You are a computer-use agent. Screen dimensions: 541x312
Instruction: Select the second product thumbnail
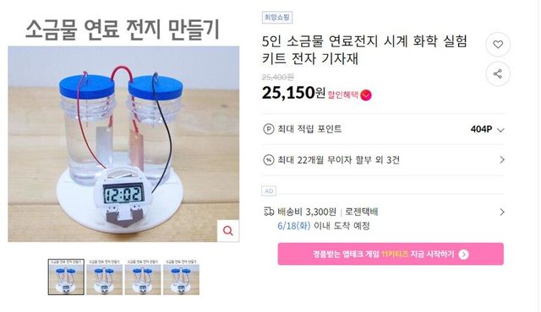pos(105,277)
